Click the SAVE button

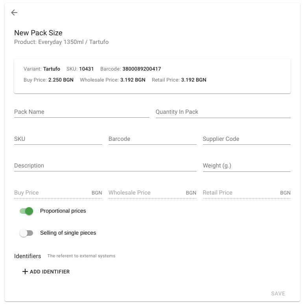(278, 293)
